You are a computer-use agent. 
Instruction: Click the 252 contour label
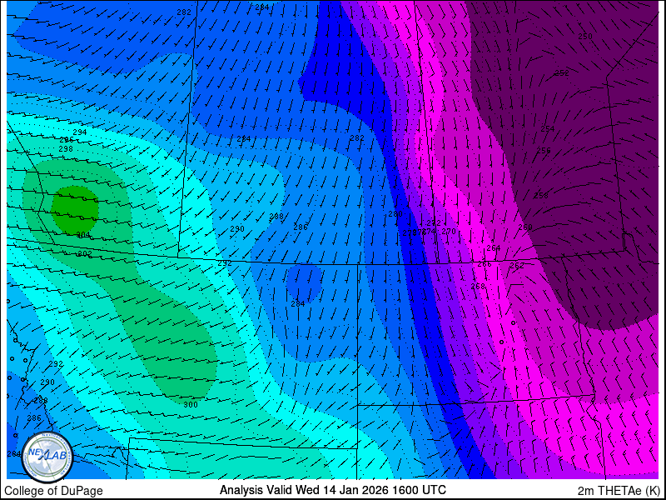pyautogui.click(x=561, y=73)
